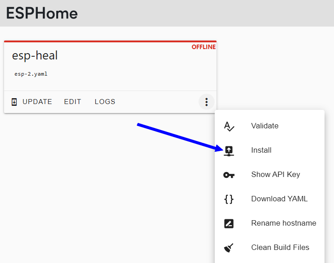Click the ESPHome header title
Viewport: 334px width, 263px height.
coord(42,14)
